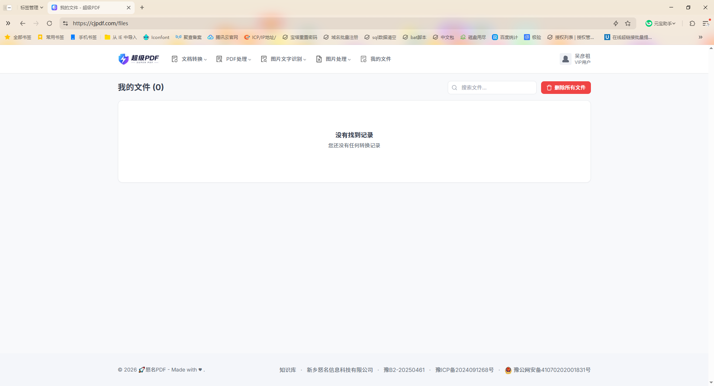Expand the 图片处理 menu
The width and height of the screenshot is (714, 386).
click(334, 59)
